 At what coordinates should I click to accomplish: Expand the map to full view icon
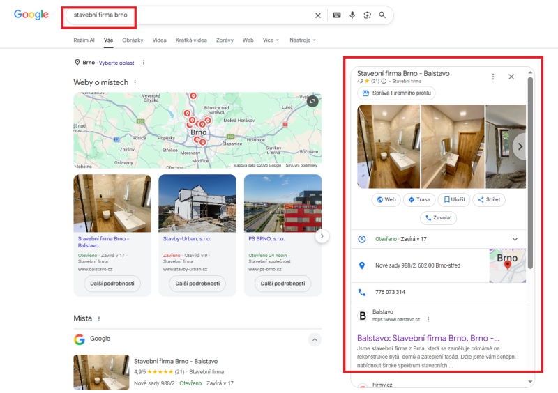(x=312, y=101)
